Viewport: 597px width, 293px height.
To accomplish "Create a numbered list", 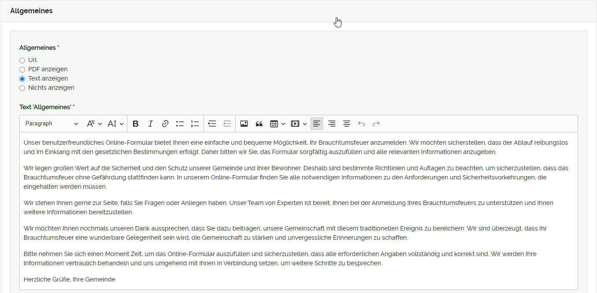I will tap(195, 124).
